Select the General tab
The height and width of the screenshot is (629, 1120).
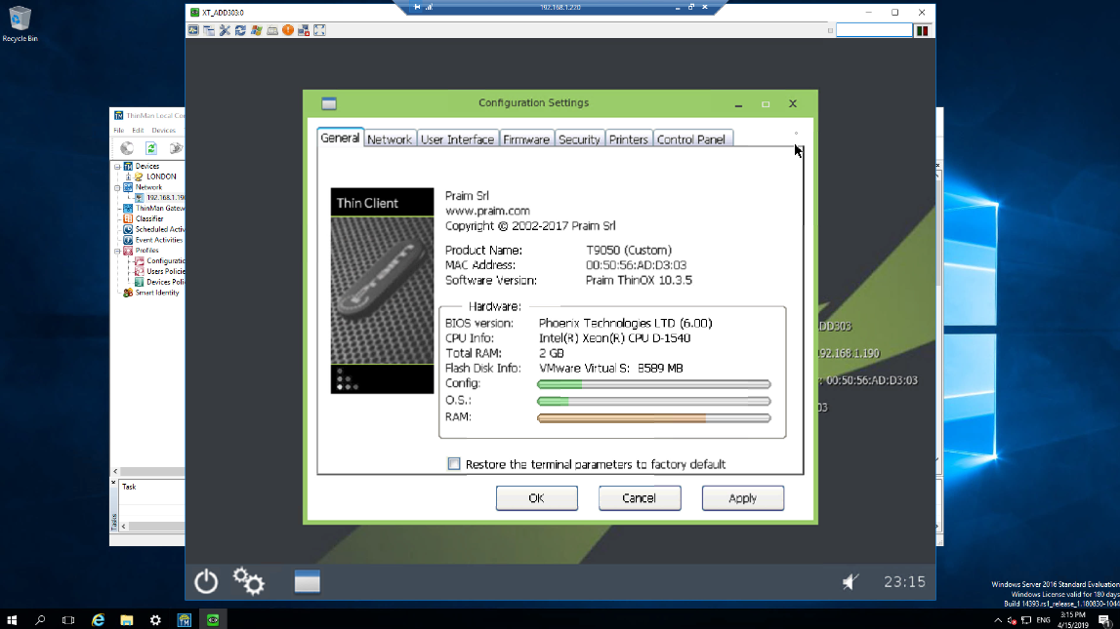click(x=340, y=138)
